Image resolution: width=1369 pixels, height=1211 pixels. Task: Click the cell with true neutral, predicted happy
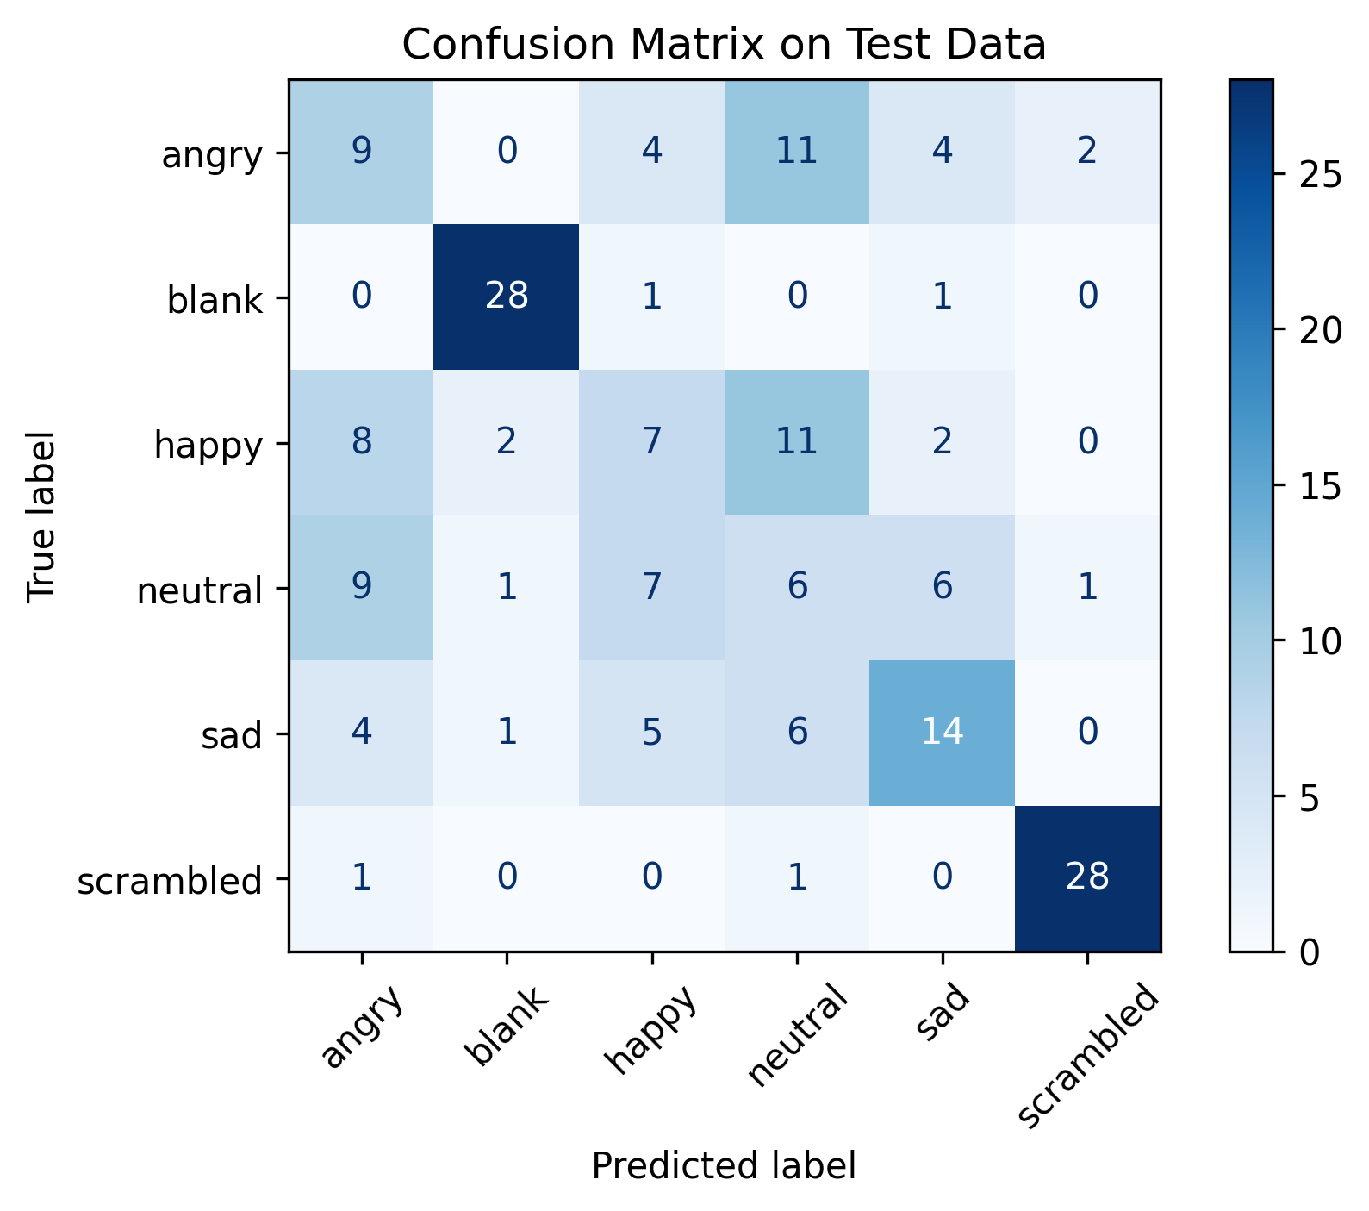tap(652, 588)
